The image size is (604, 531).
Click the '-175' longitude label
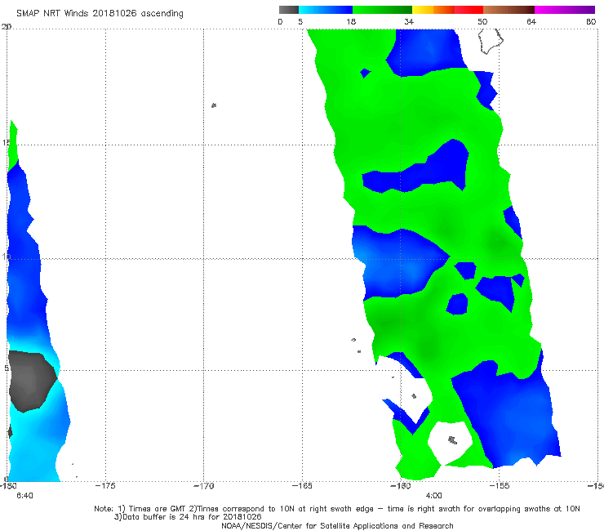click(x=105, y=486)
